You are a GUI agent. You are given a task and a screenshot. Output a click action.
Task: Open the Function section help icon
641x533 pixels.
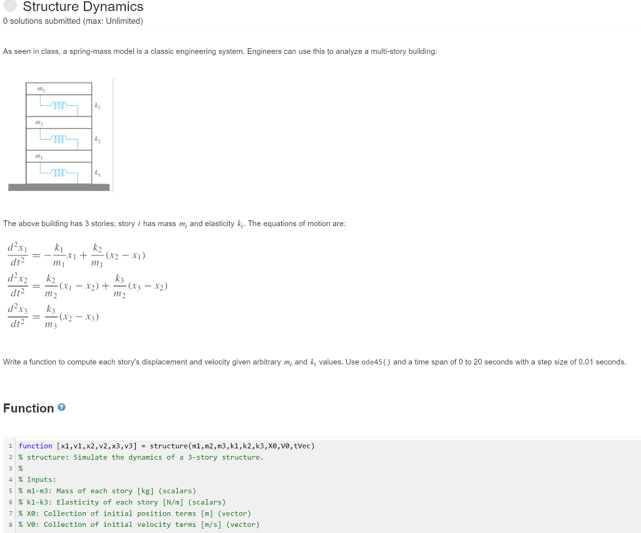pyautogui.click(x=60, y=408)
